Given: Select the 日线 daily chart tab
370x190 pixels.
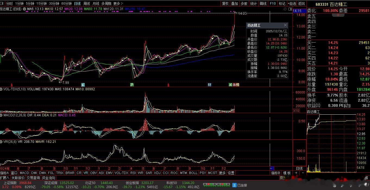Looking at the screenshot, I should click(x=77, y=4).
